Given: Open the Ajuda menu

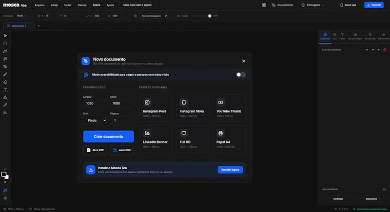Looking at the screenshot, I should (110, 5).
